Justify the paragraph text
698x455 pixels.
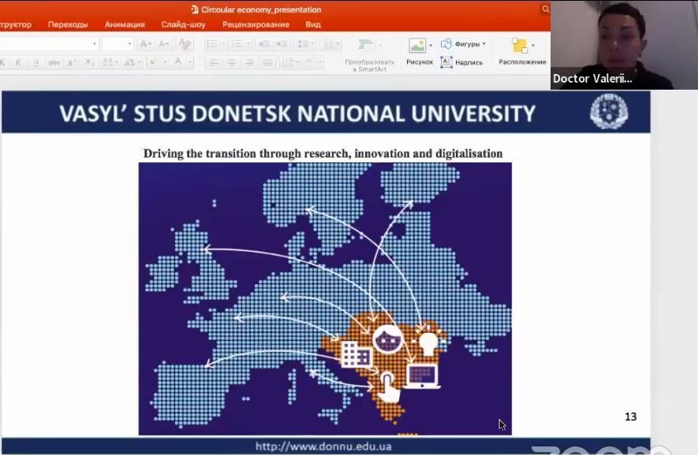coord(267,62)
